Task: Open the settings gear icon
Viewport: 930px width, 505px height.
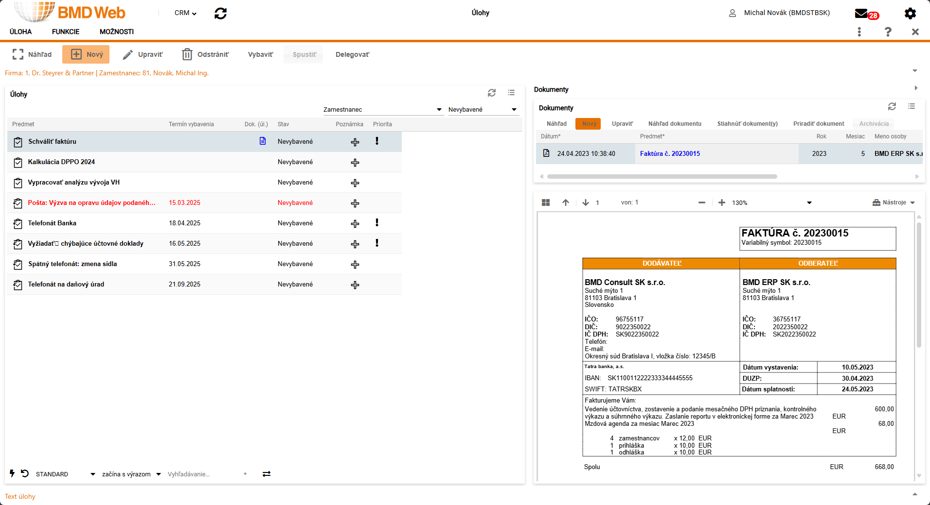Action: 910,14
